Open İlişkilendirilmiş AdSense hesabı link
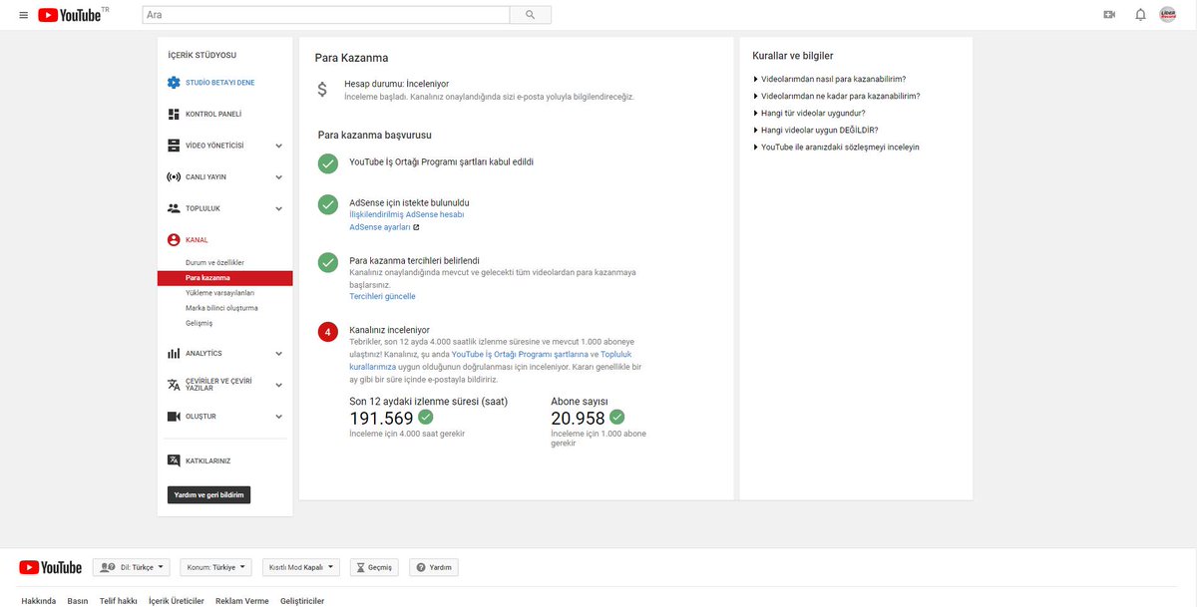Image resolution: width=1197 pixels, height=607 pixels. tap(406, 214)
